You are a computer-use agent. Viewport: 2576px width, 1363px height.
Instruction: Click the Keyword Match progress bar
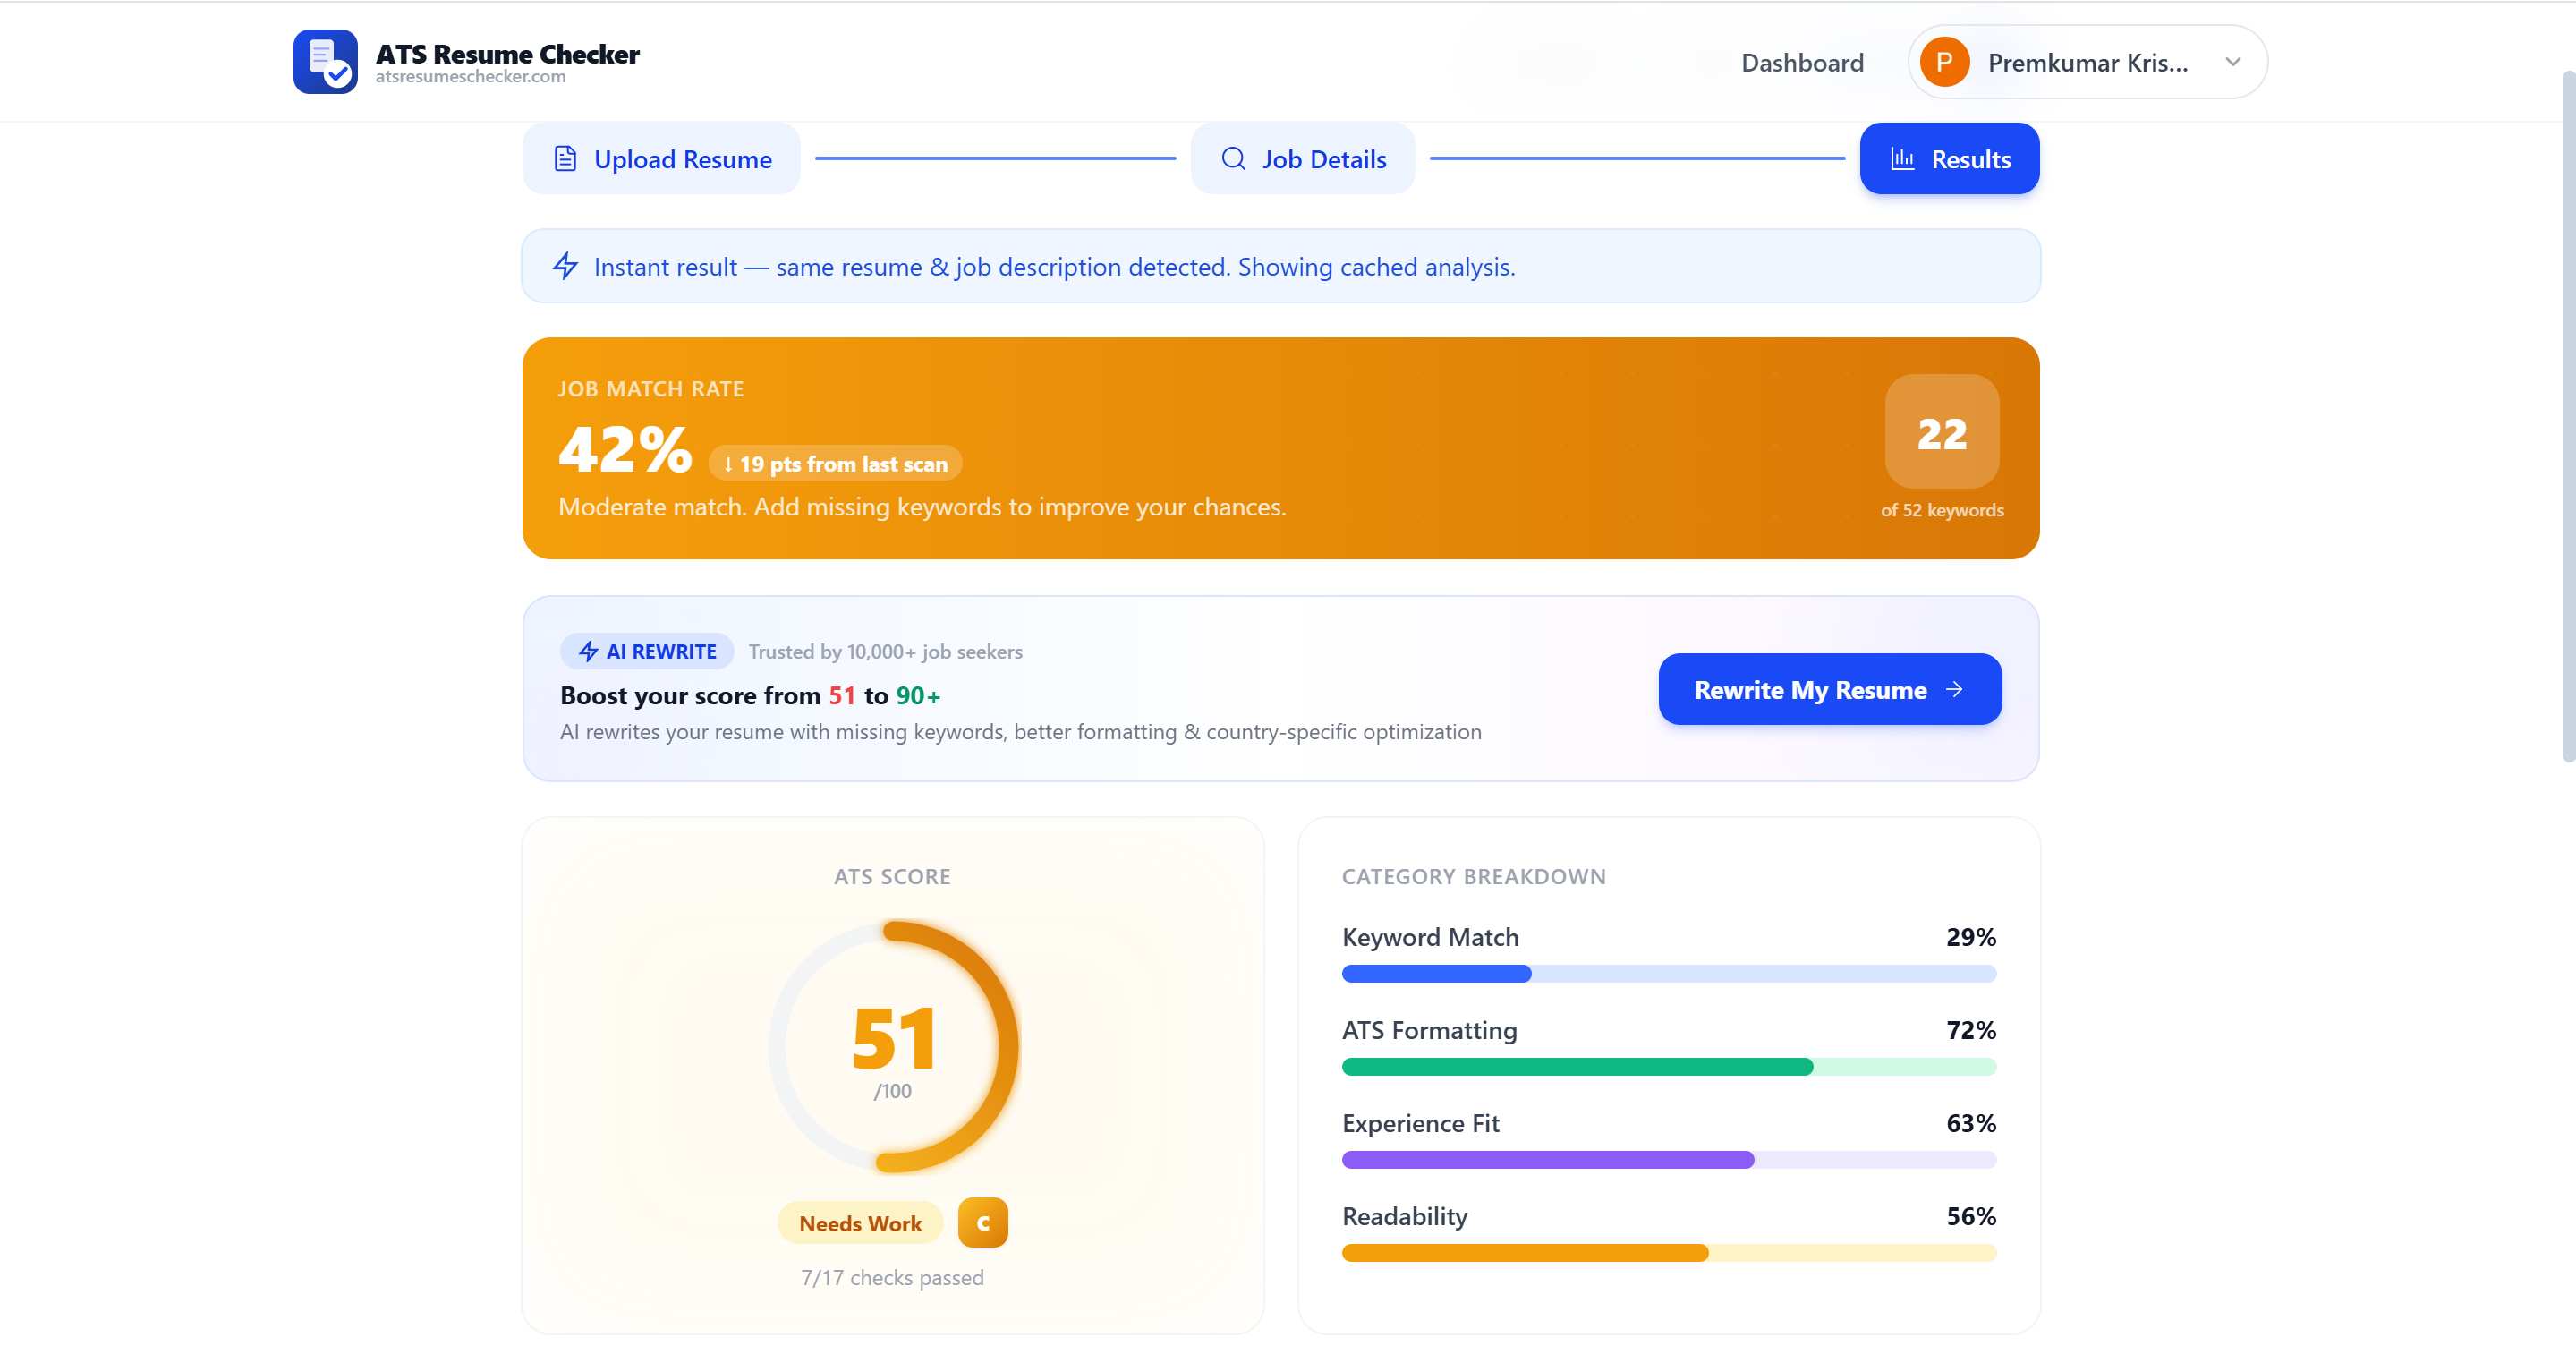[x=1668, y=973]
